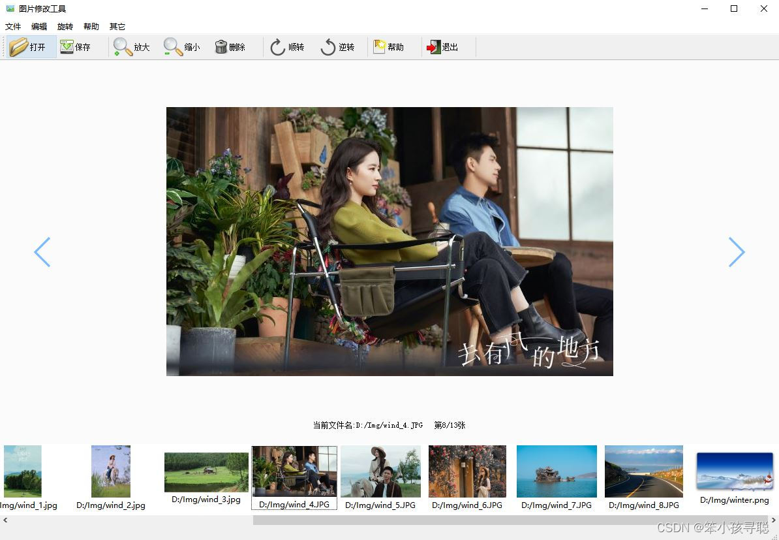779x540 pixels.
Task: Click the 打开 (Open) toolbar button
Action: [31, 47]
